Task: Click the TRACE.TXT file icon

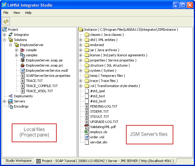Action: 23,81
